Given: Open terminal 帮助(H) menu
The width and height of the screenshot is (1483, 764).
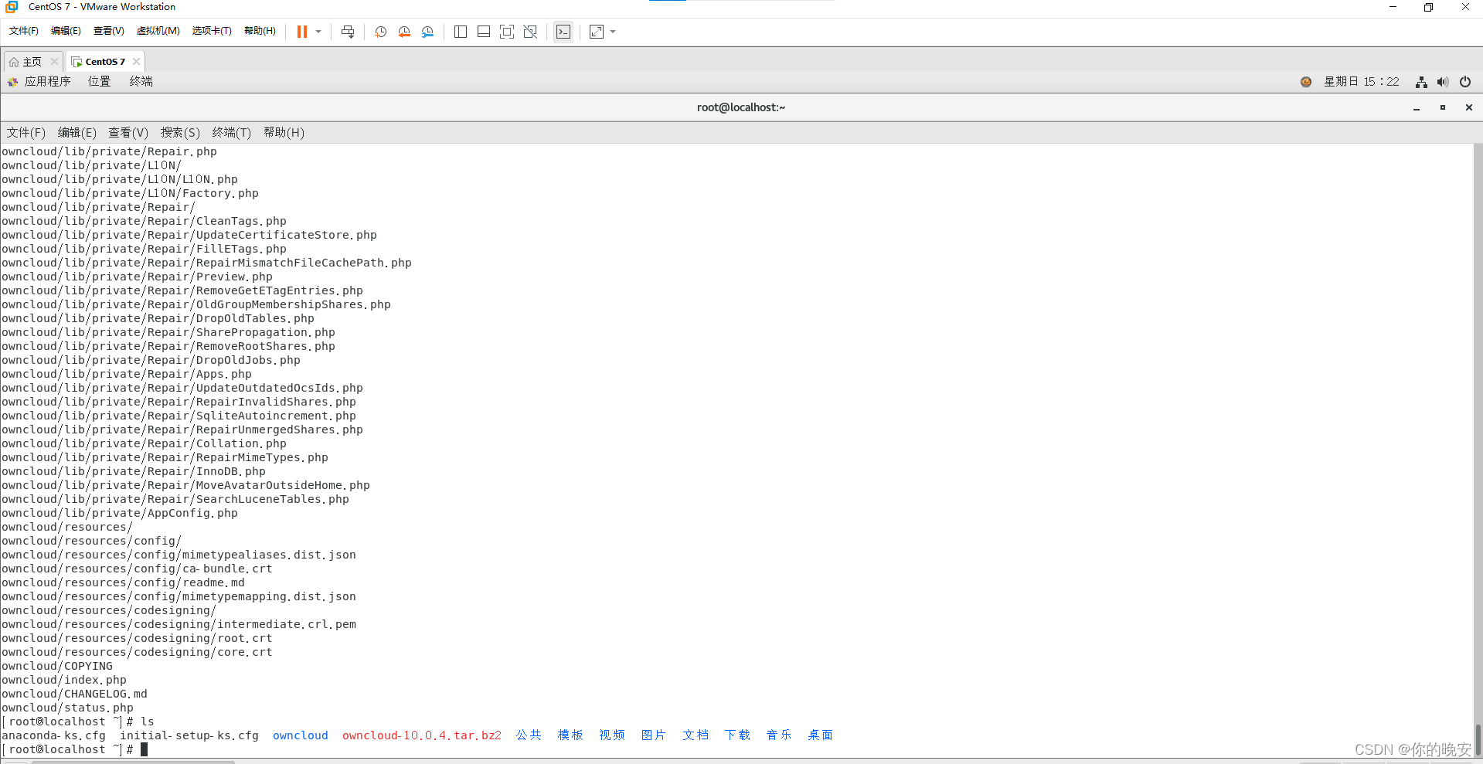Looking at the screenshot, I should pos(284,133).
